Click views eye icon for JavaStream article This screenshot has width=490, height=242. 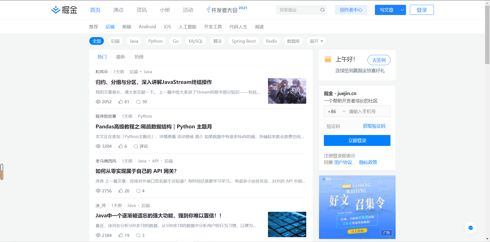[98, 102]
